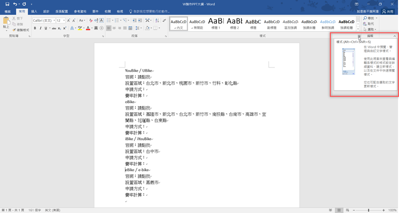Switch to the 參考資料 (References) tab
Viewport: 399px width, 213px height.
click(80, 11)
